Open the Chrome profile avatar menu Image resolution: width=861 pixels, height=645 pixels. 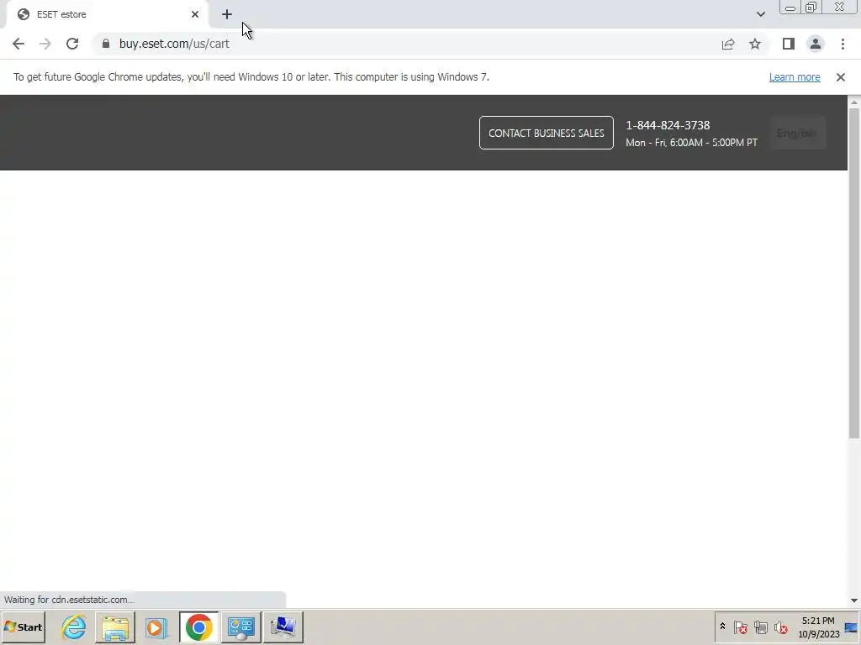point(816,44)
